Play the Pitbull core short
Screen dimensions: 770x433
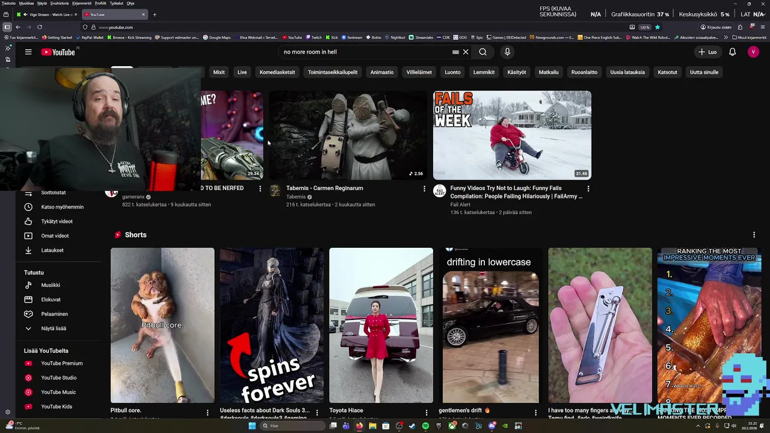pos(162,325)
